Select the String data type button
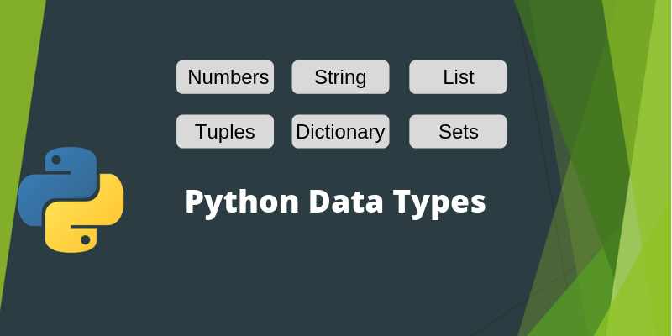This screenshot has height=336, width=672. [340, 77]
